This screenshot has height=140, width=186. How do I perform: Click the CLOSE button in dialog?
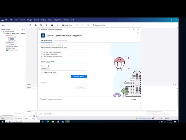pos(133,99)
